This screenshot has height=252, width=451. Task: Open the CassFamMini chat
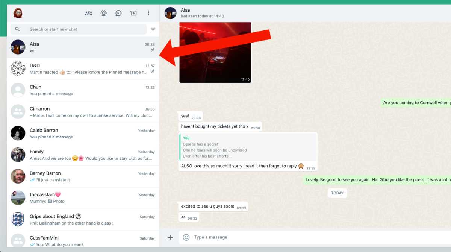tap(83, 239)
